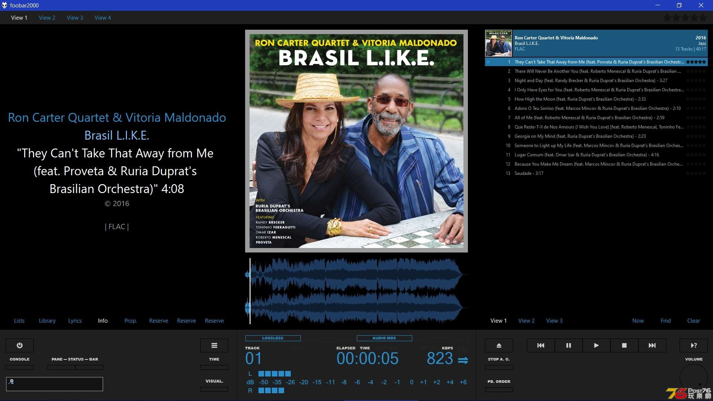Toggle the Time display mode bar
Viewport: 713px width, 401px height.
[x=214, y=367]
